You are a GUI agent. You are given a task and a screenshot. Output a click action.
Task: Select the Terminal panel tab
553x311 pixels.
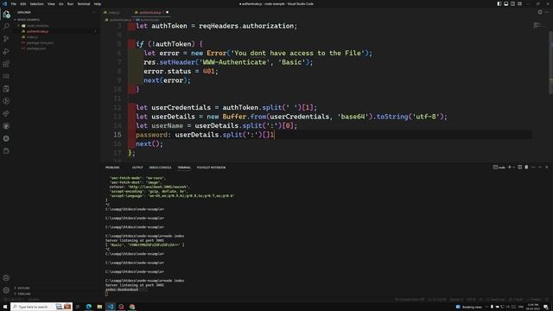pos(184,168)
